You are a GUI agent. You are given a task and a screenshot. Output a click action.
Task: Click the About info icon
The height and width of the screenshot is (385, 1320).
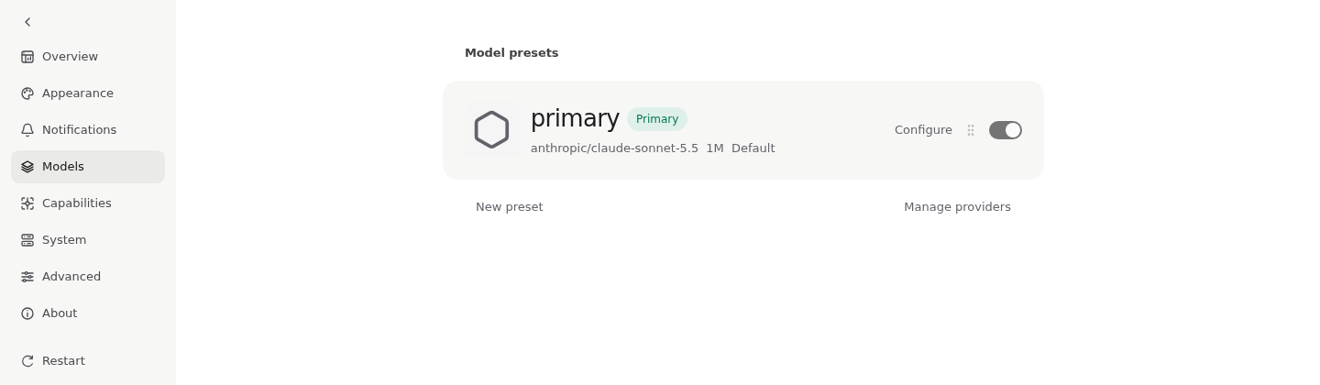click(x=27, y=313)
